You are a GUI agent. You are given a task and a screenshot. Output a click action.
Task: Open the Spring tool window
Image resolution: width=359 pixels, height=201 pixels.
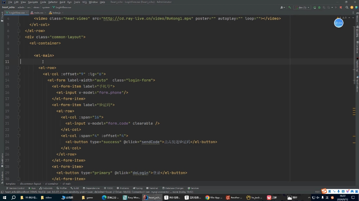pyautogui.click(x=138, y=188)
